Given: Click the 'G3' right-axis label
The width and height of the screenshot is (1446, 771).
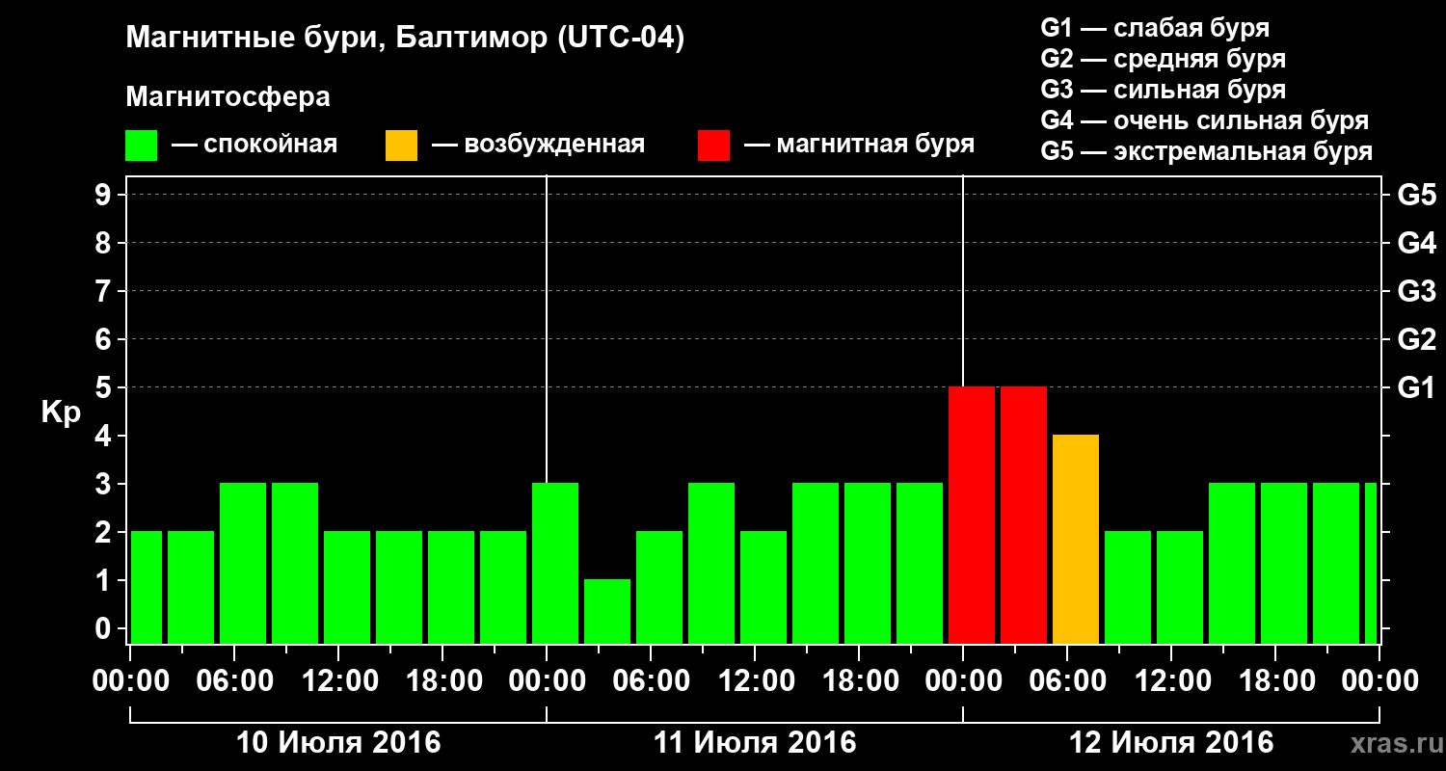Looking at the screenshot, I should tap(1416, 291).
